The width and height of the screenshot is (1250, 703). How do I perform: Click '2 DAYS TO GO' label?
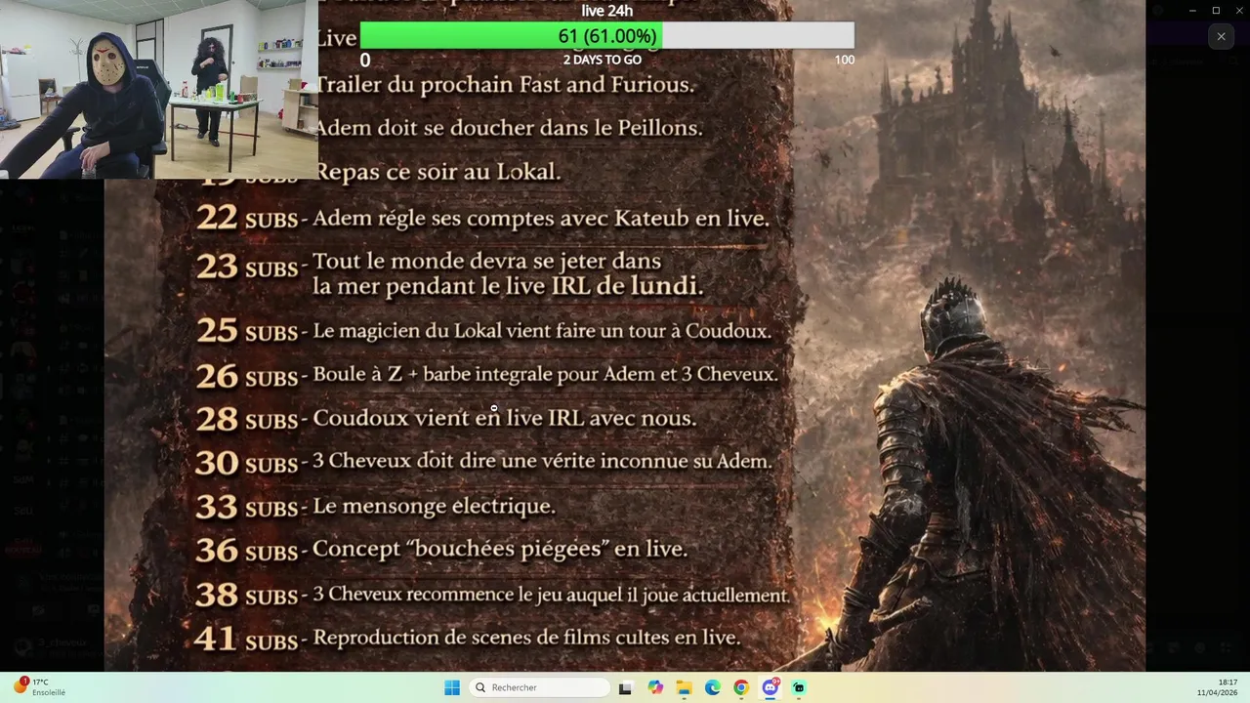pos(603,60)
